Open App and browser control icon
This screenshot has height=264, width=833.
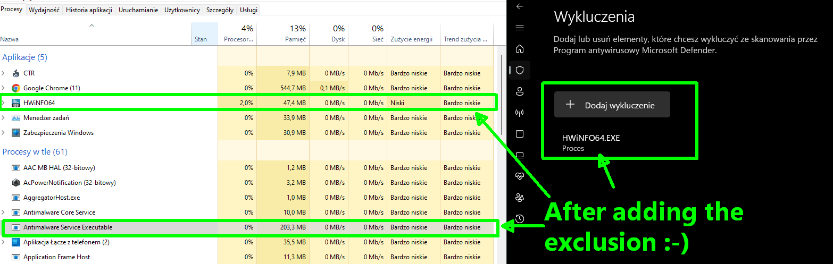point(520,134)
